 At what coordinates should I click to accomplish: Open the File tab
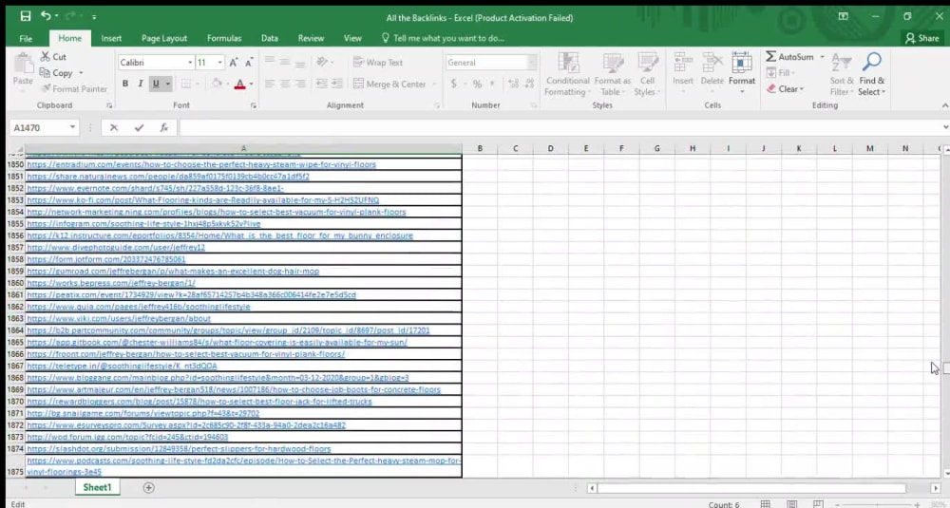26,38
